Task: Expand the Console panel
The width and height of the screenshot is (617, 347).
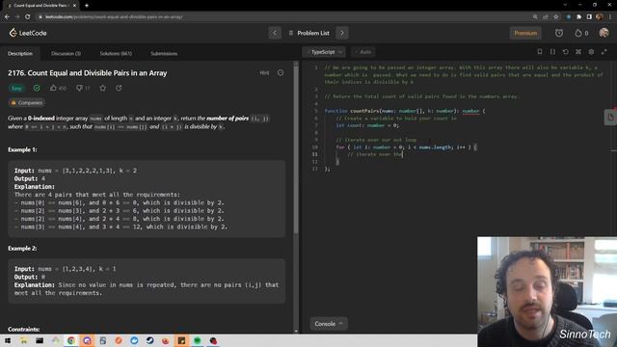Action: pyautogui.click(x=329, y=324)
